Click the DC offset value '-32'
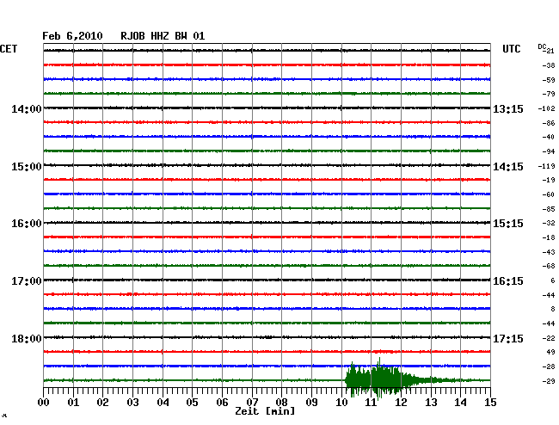Image resolution: width=559 pixels, height=425 pixels. point(549,223)
